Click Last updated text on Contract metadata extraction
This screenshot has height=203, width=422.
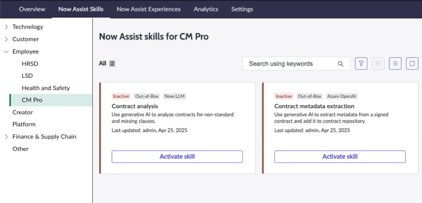pos(312,130)
